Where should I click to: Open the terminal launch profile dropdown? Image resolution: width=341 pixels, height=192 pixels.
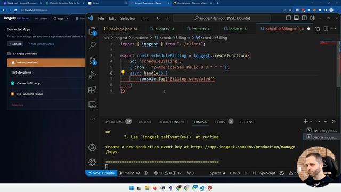[311, 122]
